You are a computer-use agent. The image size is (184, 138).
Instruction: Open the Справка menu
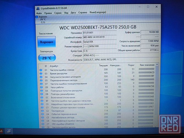tap(83, 12)
